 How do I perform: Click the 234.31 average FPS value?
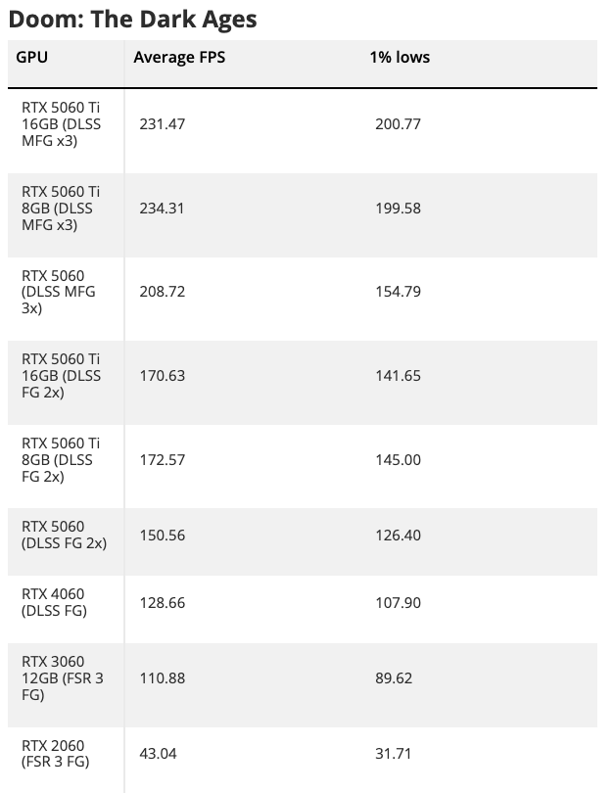163,208
